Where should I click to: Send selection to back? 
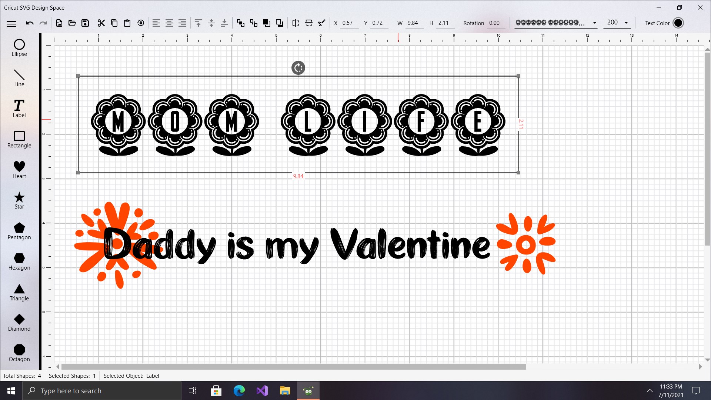tap(280, 23)
